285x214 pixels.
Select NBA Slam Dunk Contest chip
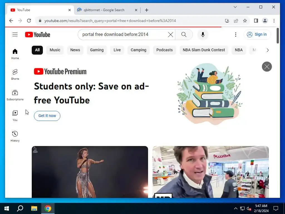[x=204, y=50]
